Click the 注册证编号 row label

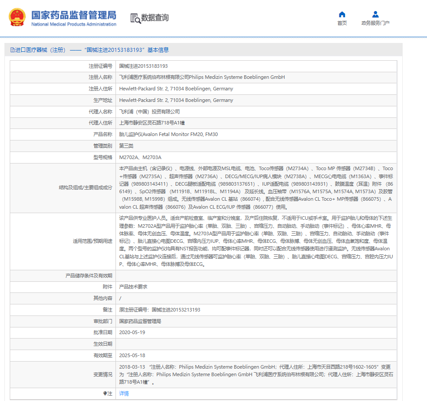click(x=100, y=66)
